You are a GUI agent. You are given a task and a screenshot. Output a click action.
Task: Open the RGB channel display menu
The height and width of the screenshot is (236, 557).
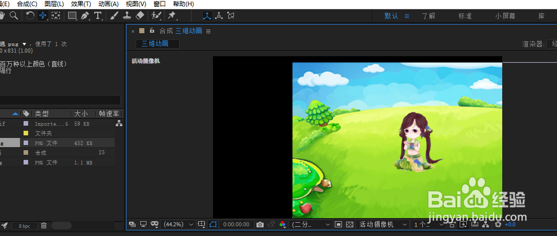(x=283, y=225)
